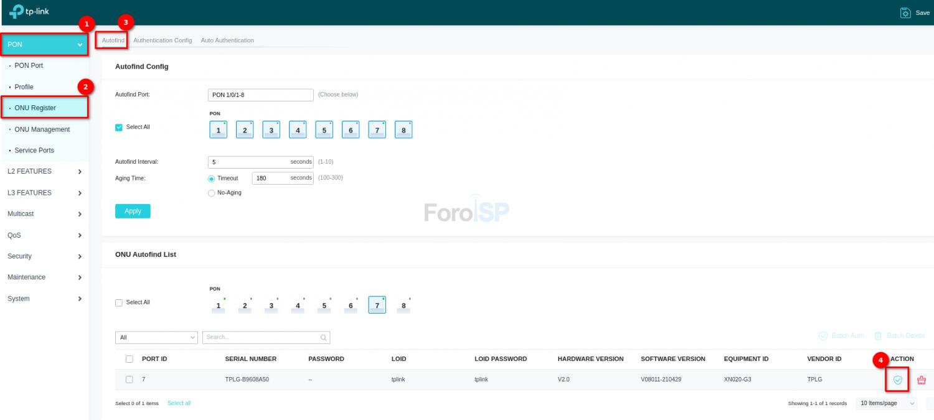Expand the L2 FEATURES sidebar menu
Viewport: 934px width, 420px height.
pos(44,171)
